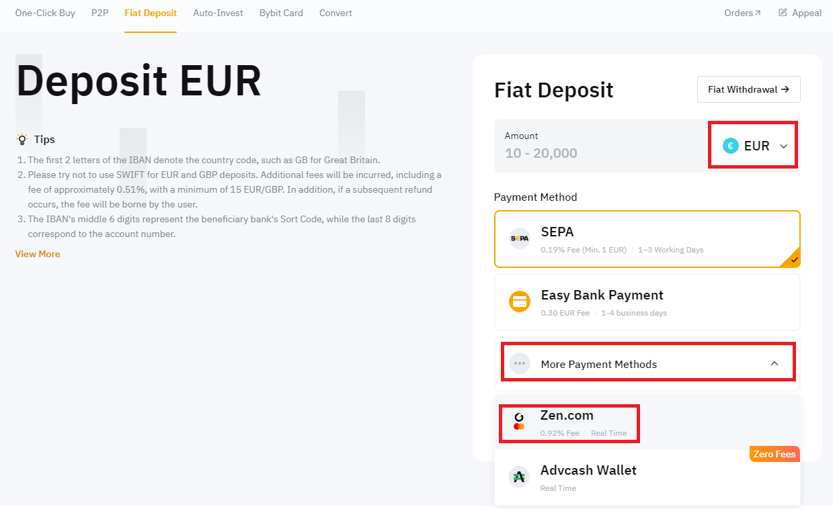The width and height of the screenshot is (833, 509).
Task: Open the Orders link
Action: (x=742, y=13)
